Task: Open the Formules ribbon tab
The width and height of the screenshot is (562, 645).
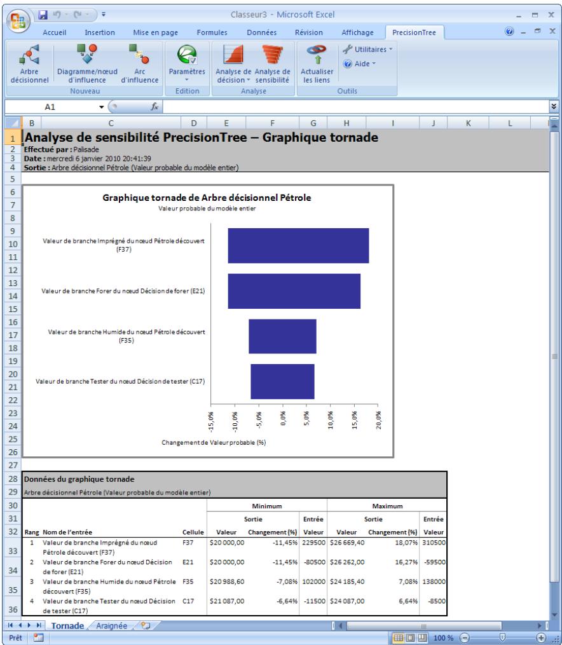Action: (x=212, y=32)
